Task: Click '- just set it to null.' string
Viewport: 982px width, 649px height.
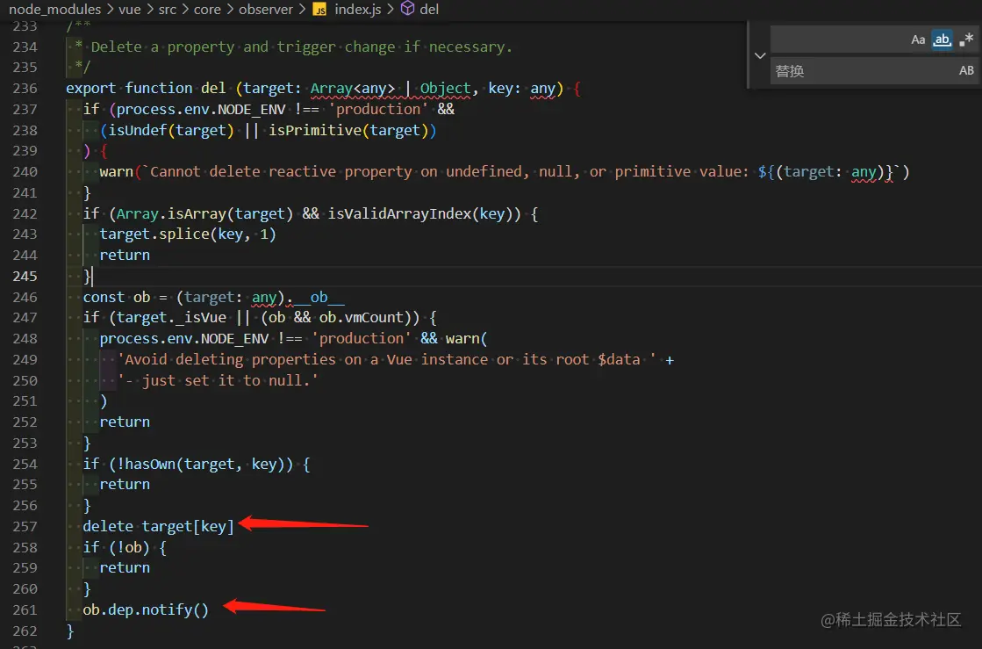Action: (218, 380)
